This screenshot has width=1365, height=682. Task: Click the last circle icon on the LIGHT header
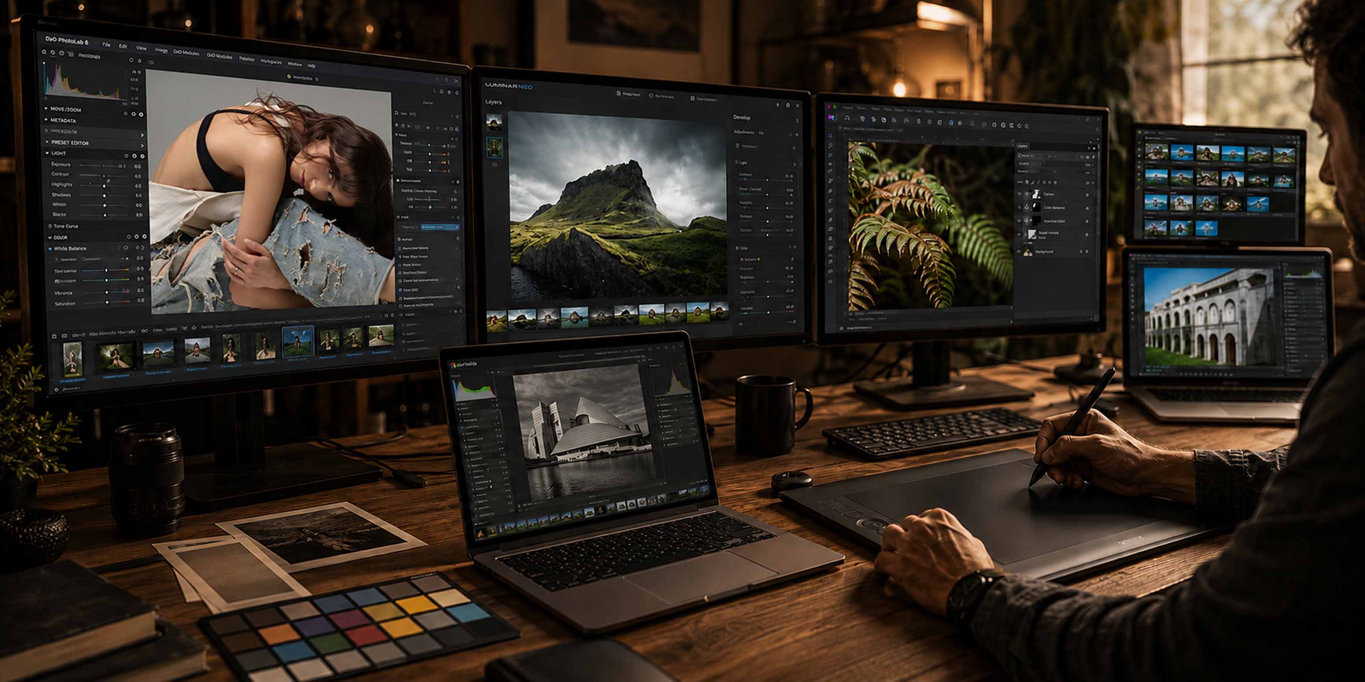point(142,156)
